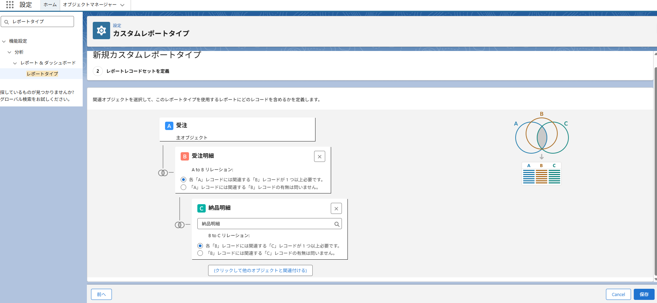Click the 設定 breadcrumb link above page title

pyautogui.click(x=117, y=26)
